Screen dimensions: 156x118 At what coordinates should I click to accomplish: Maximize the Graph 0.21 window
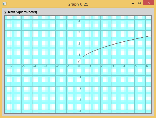click(x=139, y=3)
